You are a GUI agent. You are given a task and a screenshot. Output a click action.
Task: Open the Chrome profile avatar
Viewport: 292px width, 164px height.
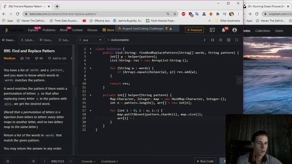[231, 14]
